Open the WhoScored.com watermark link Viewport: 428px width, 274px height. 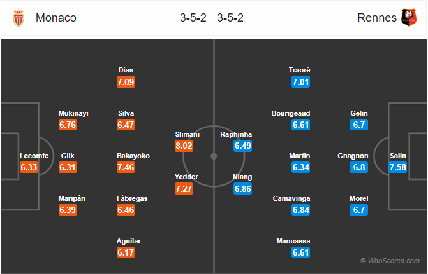click(390, 261)
